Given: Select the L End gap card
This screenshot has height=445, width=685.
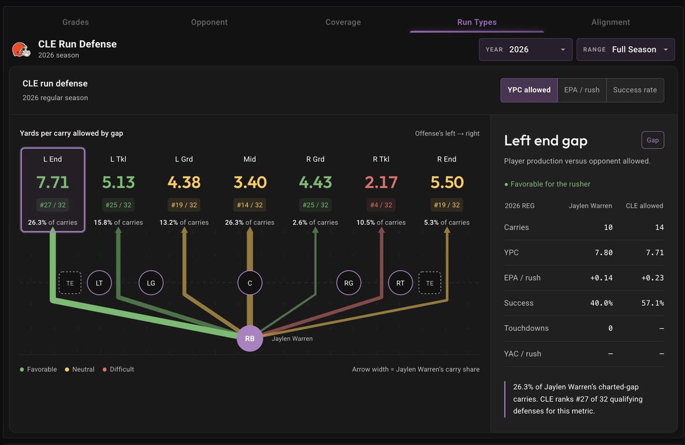Looking at the screenshot, I should coord(53,190).
